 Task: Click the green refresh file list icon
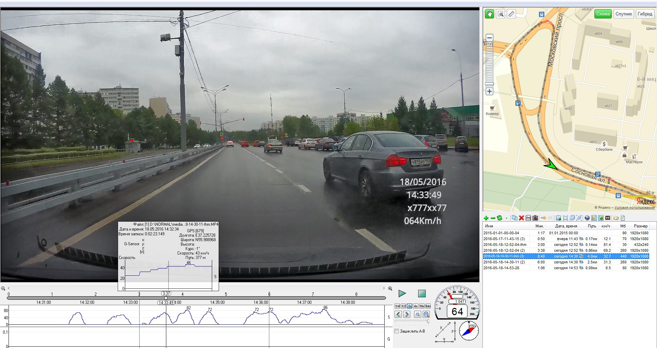[x=500, y=218]
